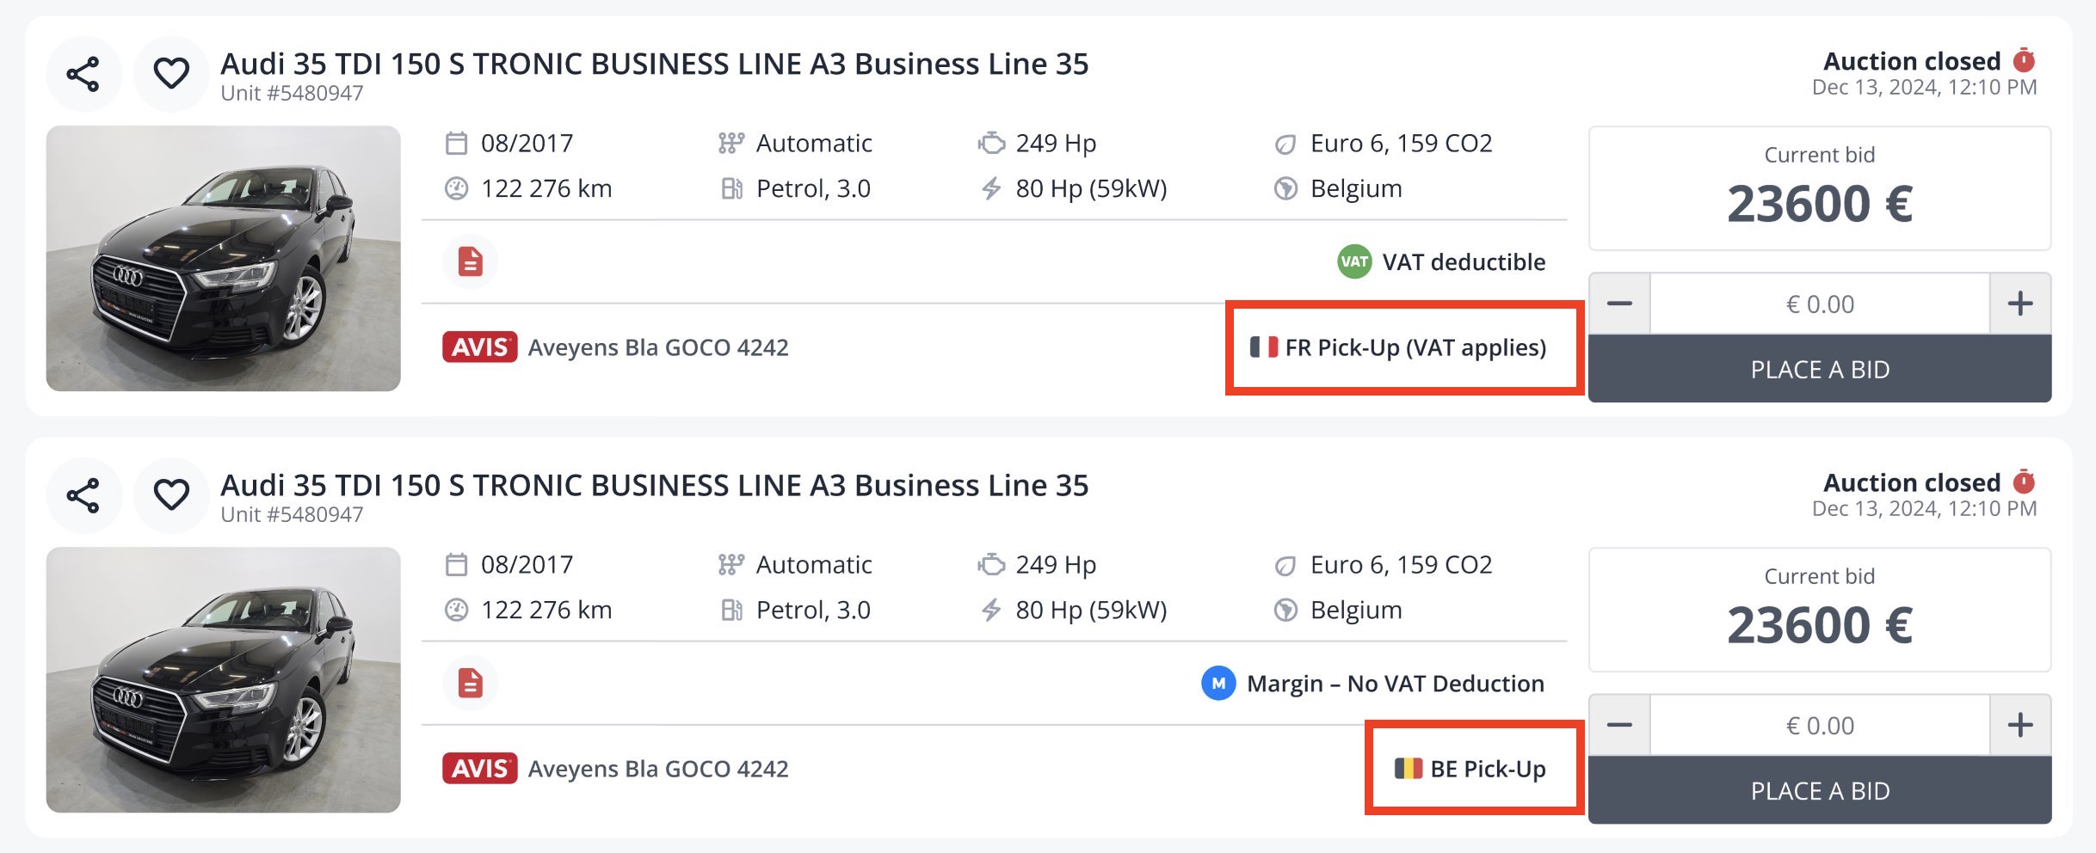Increase bid amount with plus in second listing
2096x853 pixels.
[2020, 725]
